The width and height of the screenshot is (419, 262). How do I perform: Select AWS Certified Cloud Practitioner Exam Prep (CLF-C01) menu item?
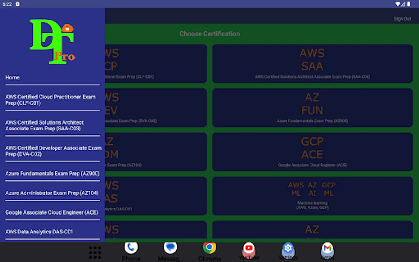click(x=52, y=100)
